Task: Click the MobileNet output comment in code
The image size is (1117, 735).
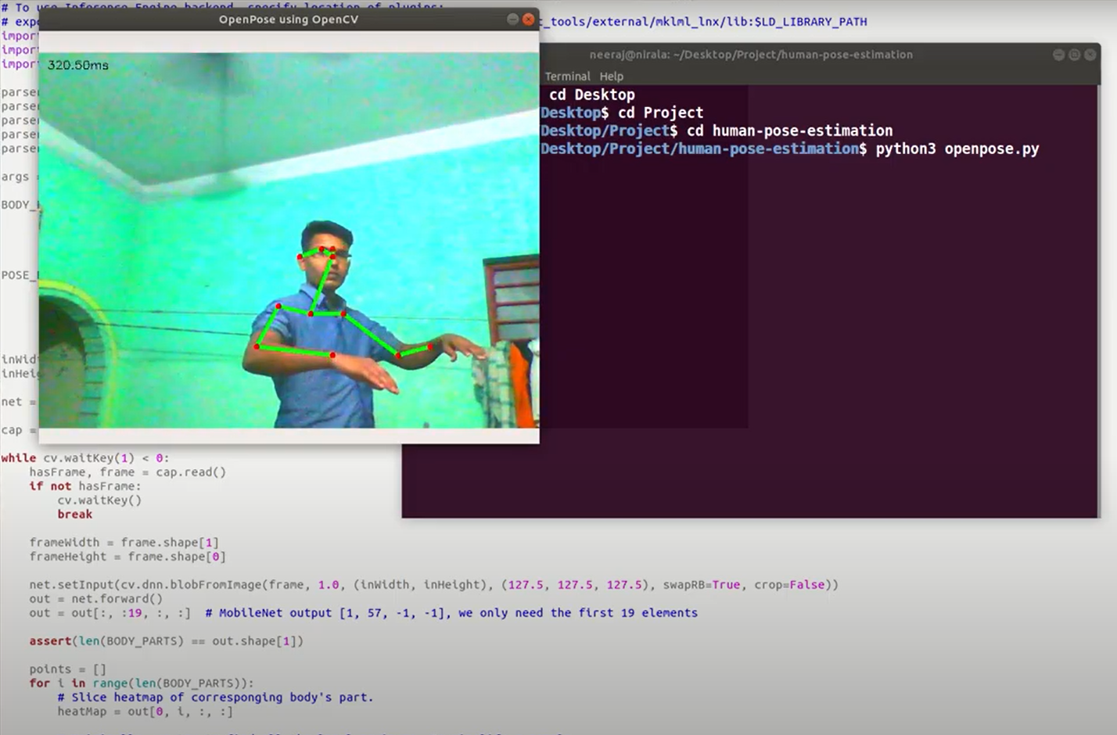Action: pyautogui.click(x=451, y=613)
